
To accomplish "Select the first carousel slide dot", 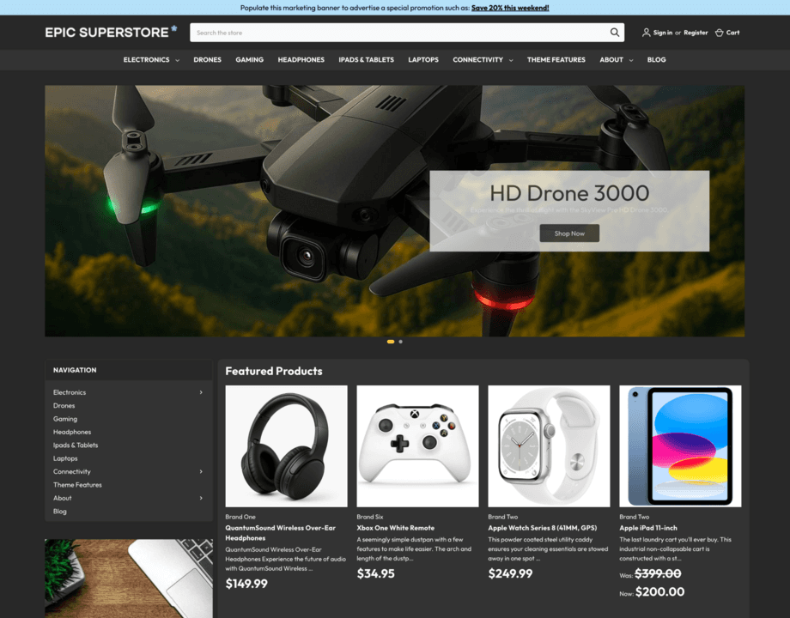I will point(391,342).
